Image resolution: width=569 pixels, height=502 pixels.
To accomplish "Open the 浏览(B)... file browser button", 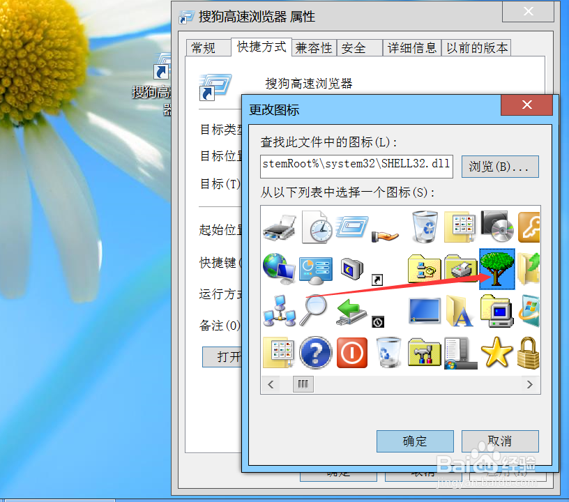I will (x=500, y=167).
